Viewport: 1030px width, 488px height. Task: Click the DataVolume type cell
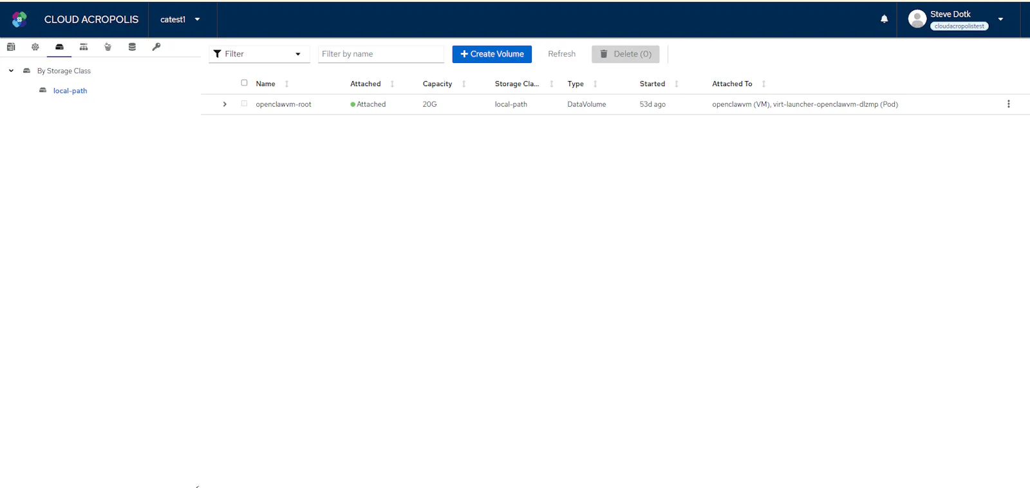point(586,104)
